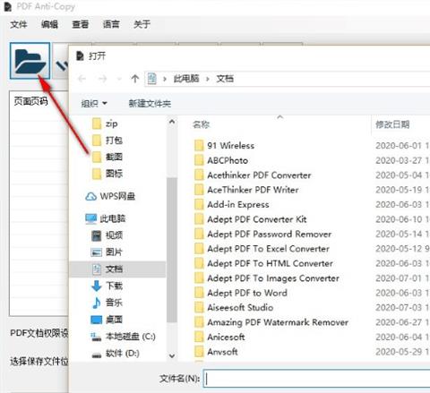Viewport: 430px width, 393px height.
Task: Click the sidebar scrollbar thumb
Action: tap(172, 250)
